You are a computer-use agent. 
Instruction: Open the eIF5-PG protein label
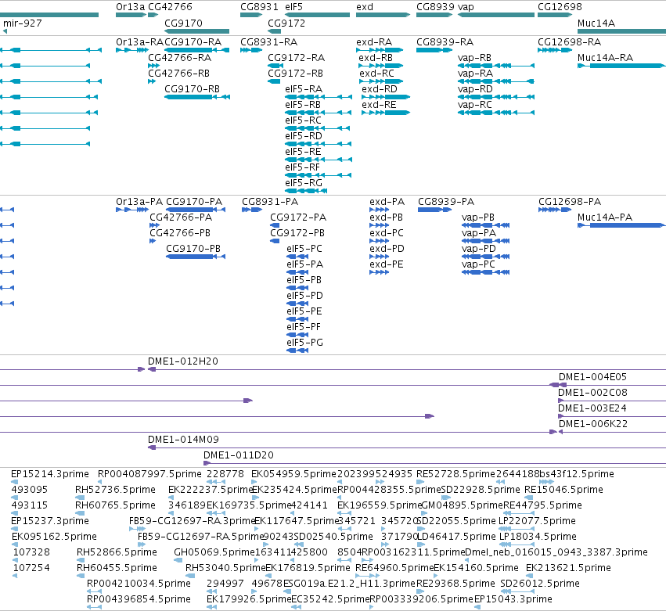tap(305, 343)
